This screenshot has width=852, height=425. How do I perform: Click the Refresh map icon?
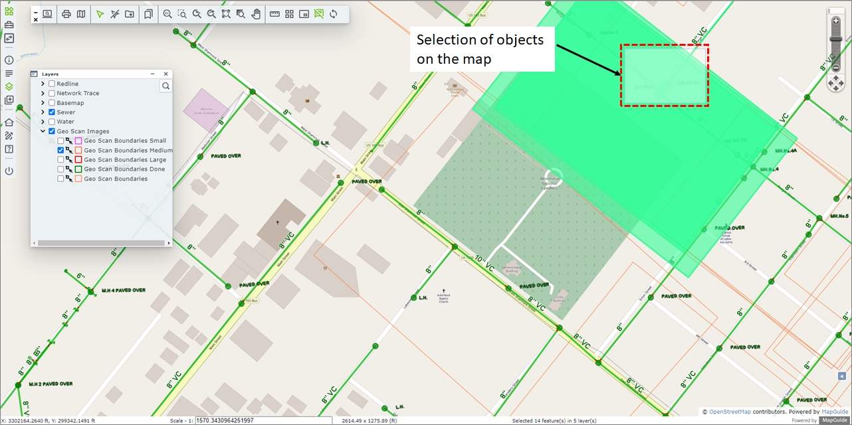click(333, 14)
